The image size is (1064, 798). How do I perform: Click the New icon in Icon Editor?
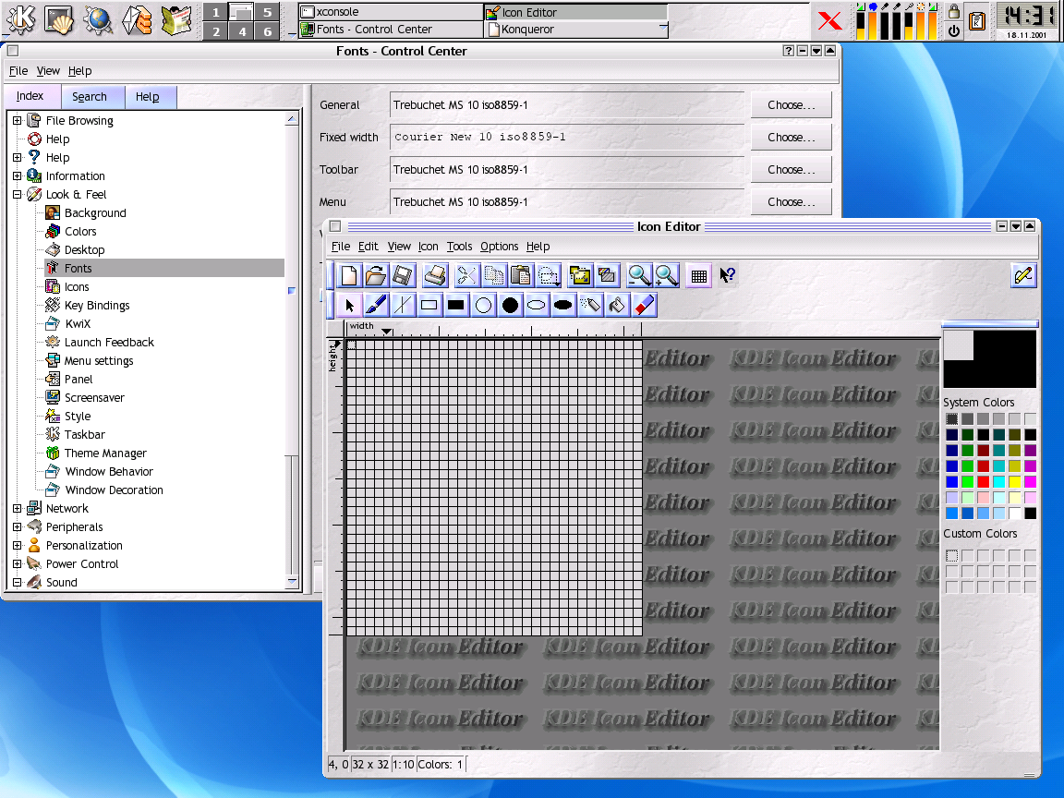[x=349, y=275]
